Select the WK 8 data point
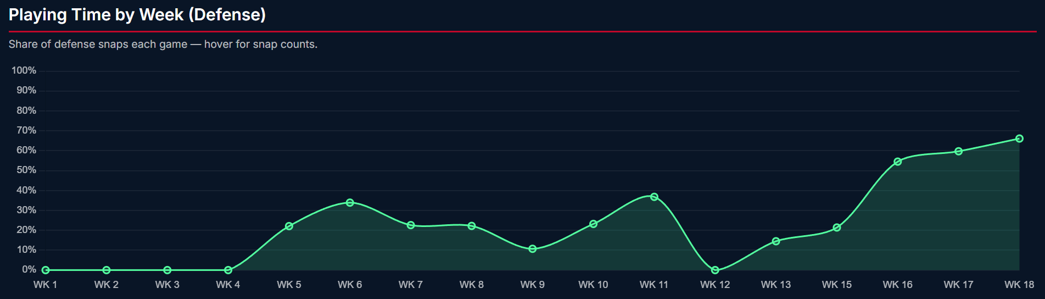1045x299 pixels. (472, 226)
